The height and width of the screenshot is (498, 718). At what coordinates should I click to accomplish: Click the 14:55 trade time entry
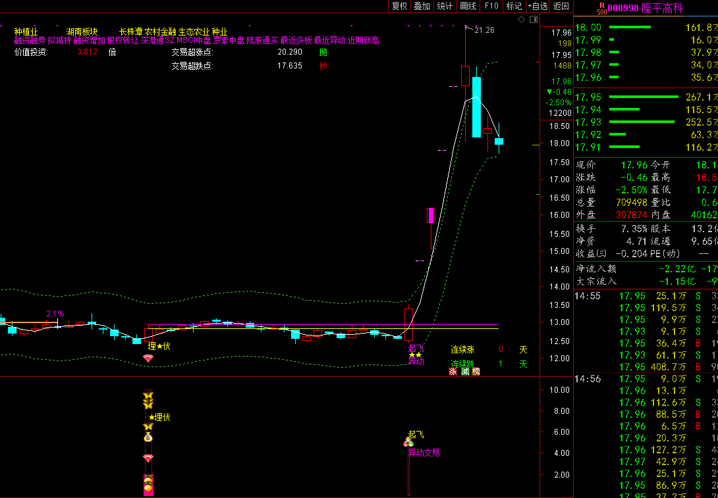tap(588, 296)
